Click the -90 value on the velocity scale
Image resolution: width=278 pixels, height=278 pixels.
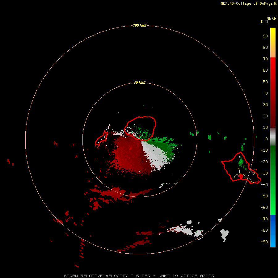click(264, 242)
